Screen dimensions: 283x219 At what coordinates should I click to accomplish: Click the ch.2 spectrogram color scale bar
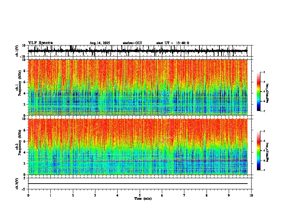pyautogui.click(x=258, y=151)
